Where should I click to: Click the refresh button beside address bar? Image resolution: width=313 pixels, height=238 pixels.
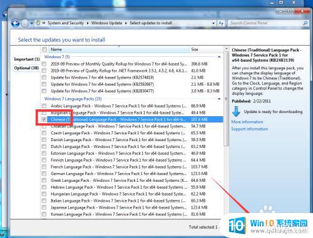pos(221,23)
